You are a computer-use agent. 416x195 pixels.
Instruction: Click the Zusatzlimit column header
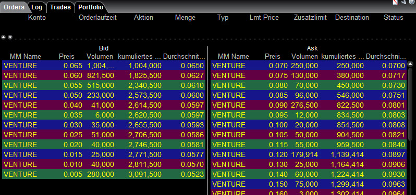(x=310, y=18)
